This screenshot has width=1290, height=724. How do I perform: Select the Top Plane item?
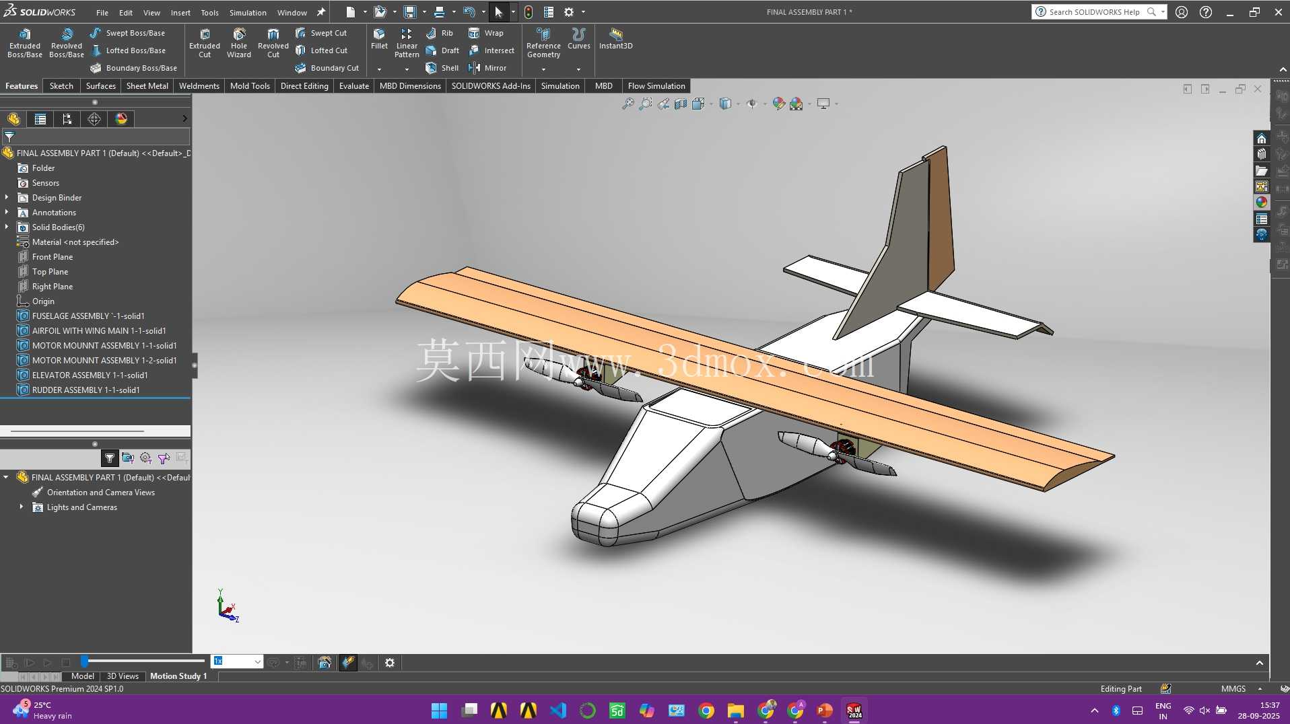(x=50, y=271)
